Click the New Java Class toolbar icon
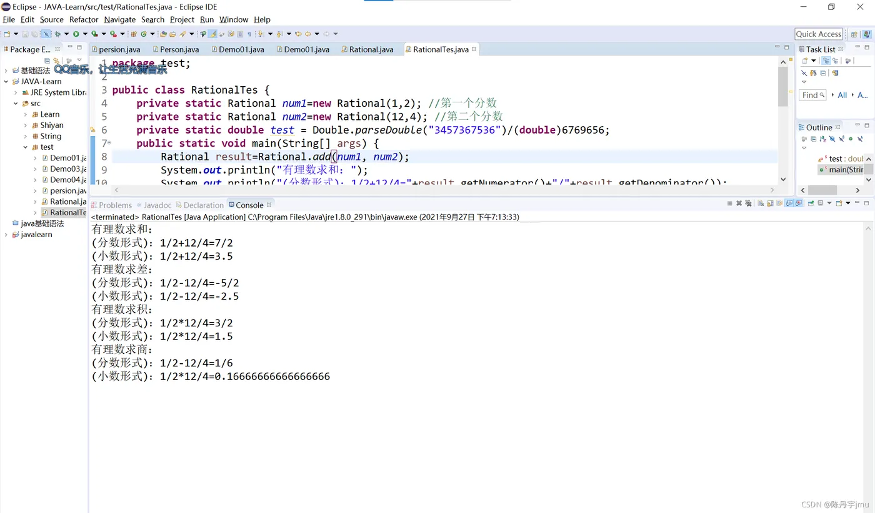 tap(144, 34)
